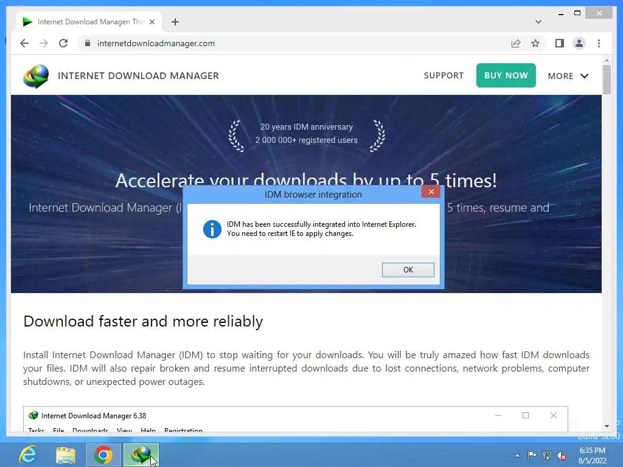Reload the page with the refresh icon
The height and width of the screenshot is (467, 623).
coord(63,43)
